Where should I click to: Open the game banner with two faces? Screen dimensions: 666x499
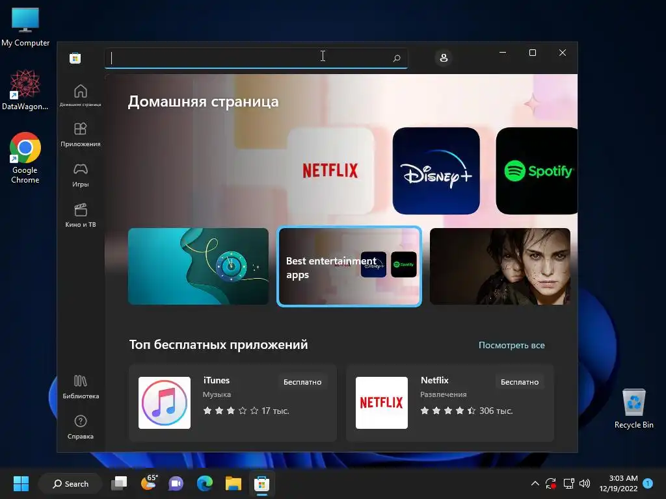click(500, 266)
